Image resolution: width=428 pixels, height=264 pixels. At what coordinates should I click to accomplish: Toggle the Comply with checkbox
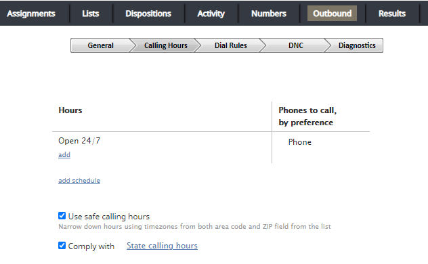[x=62, y=245]
